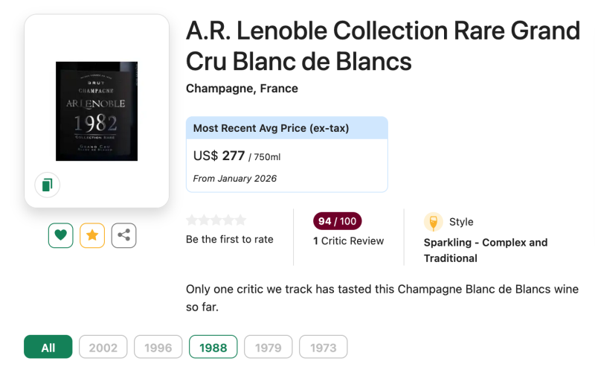Rate the wine with first star
The height and width of the screenshot is (373, 595).
(192, 220)
